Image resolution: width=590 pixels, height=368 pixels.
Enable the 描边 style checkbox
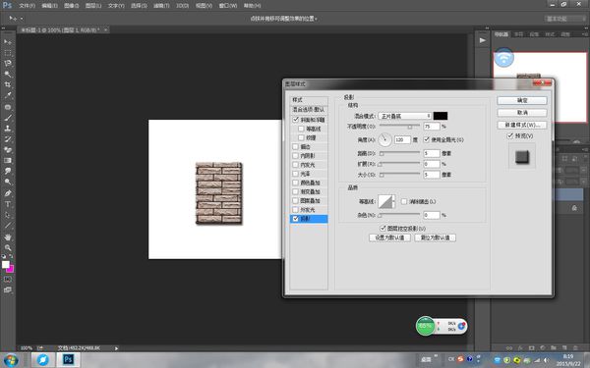[x=296, y=146]
